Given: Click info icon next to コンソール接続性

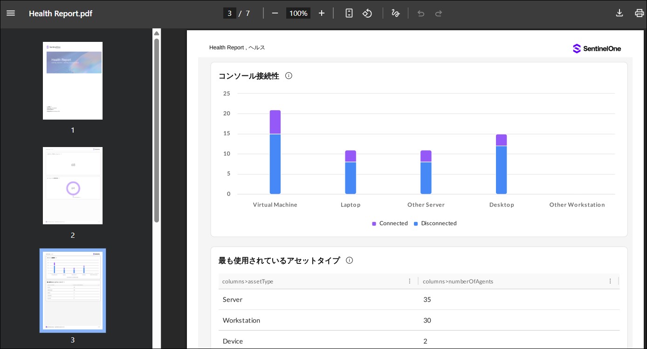Looking at the screenshot, I should [x=289, y=76].
